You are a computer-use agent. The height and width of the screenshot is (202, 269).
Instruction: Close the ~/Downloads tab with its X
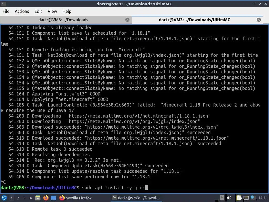coord(127,20)
